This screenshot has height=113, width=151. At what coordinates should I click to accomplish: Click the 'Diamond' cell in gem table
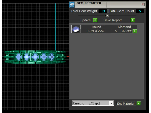124,27
